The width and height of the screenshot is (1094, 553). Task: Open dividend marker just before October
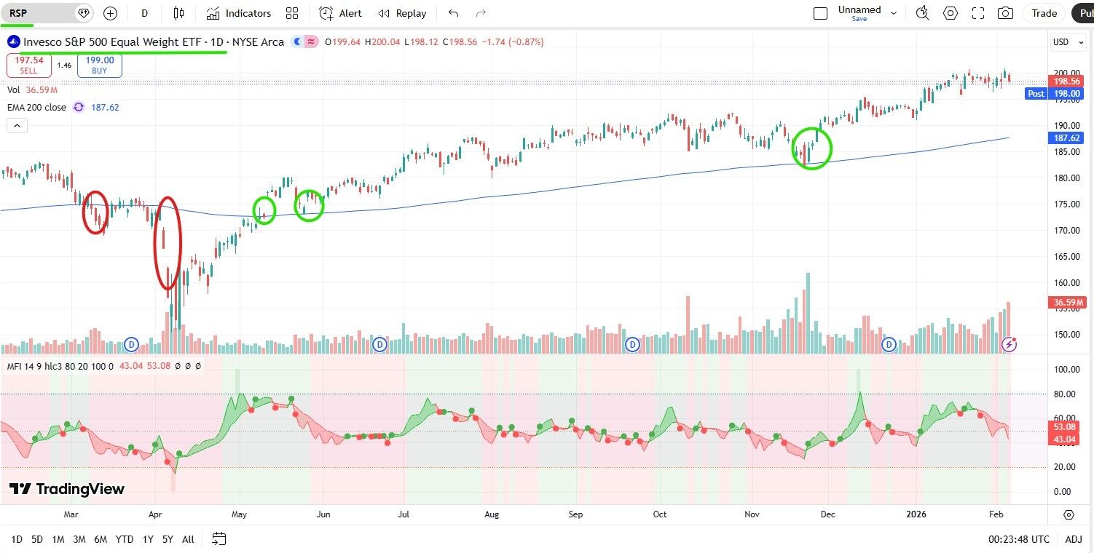pos(633,343)
